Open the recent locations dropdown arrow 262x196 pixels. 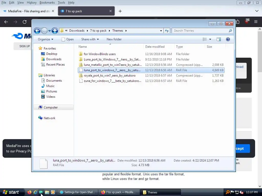pos(49,31)
